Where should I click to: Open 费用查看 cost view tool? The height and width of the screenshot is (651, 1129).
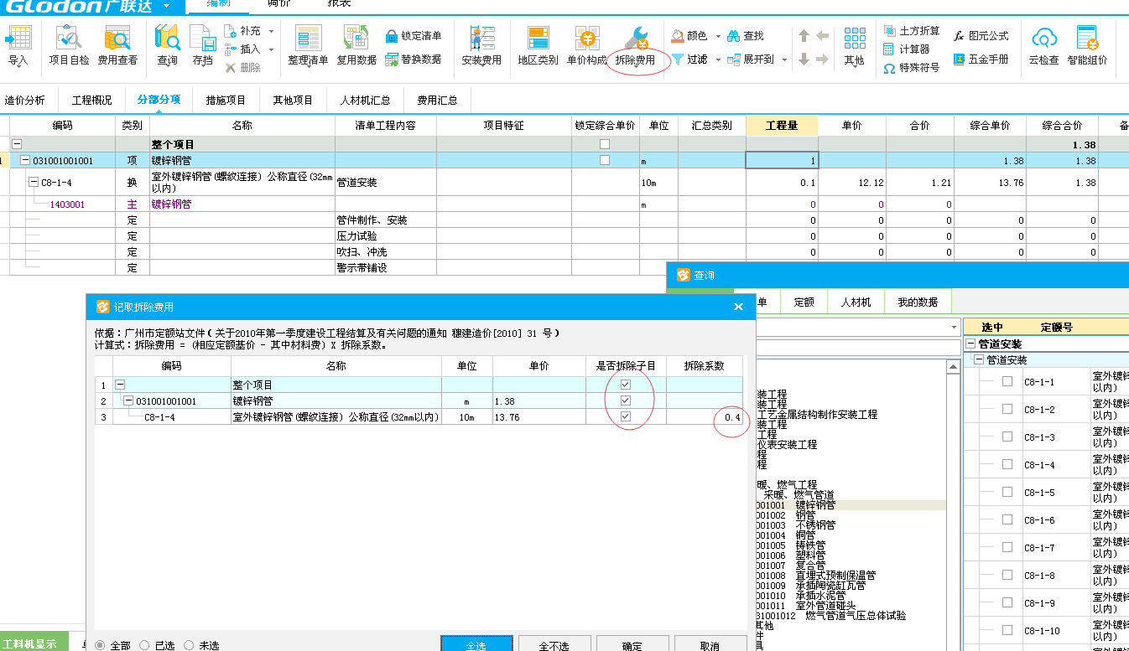(117, 46)
